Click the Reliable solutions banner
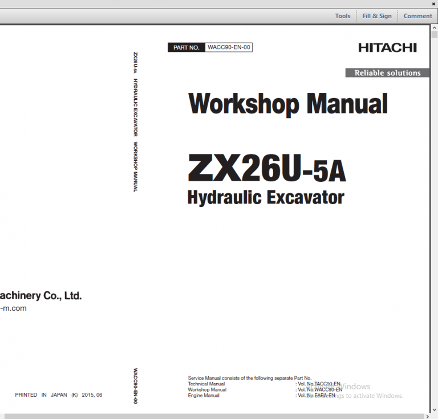 tap(387, 73)
